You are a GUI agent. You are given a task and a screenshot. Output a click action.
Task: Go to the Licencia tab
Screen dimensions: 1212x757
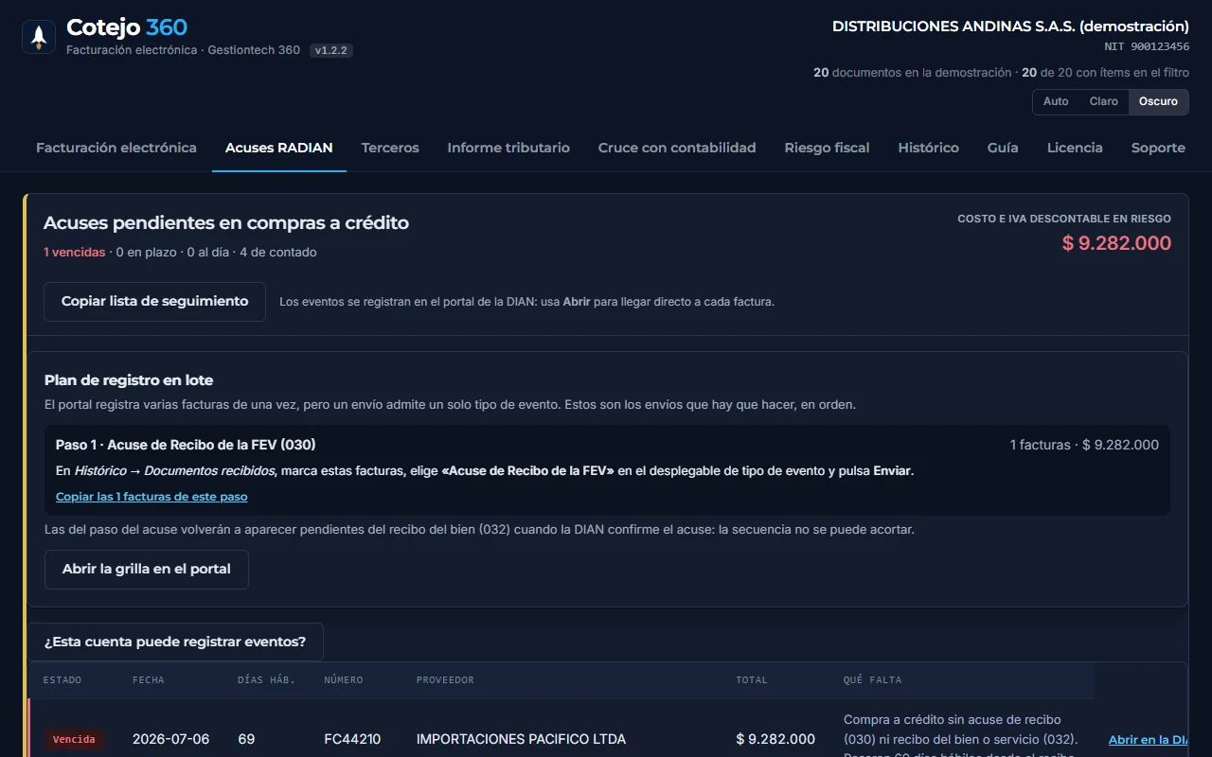pyautogui.click(x=1075, y=148)
